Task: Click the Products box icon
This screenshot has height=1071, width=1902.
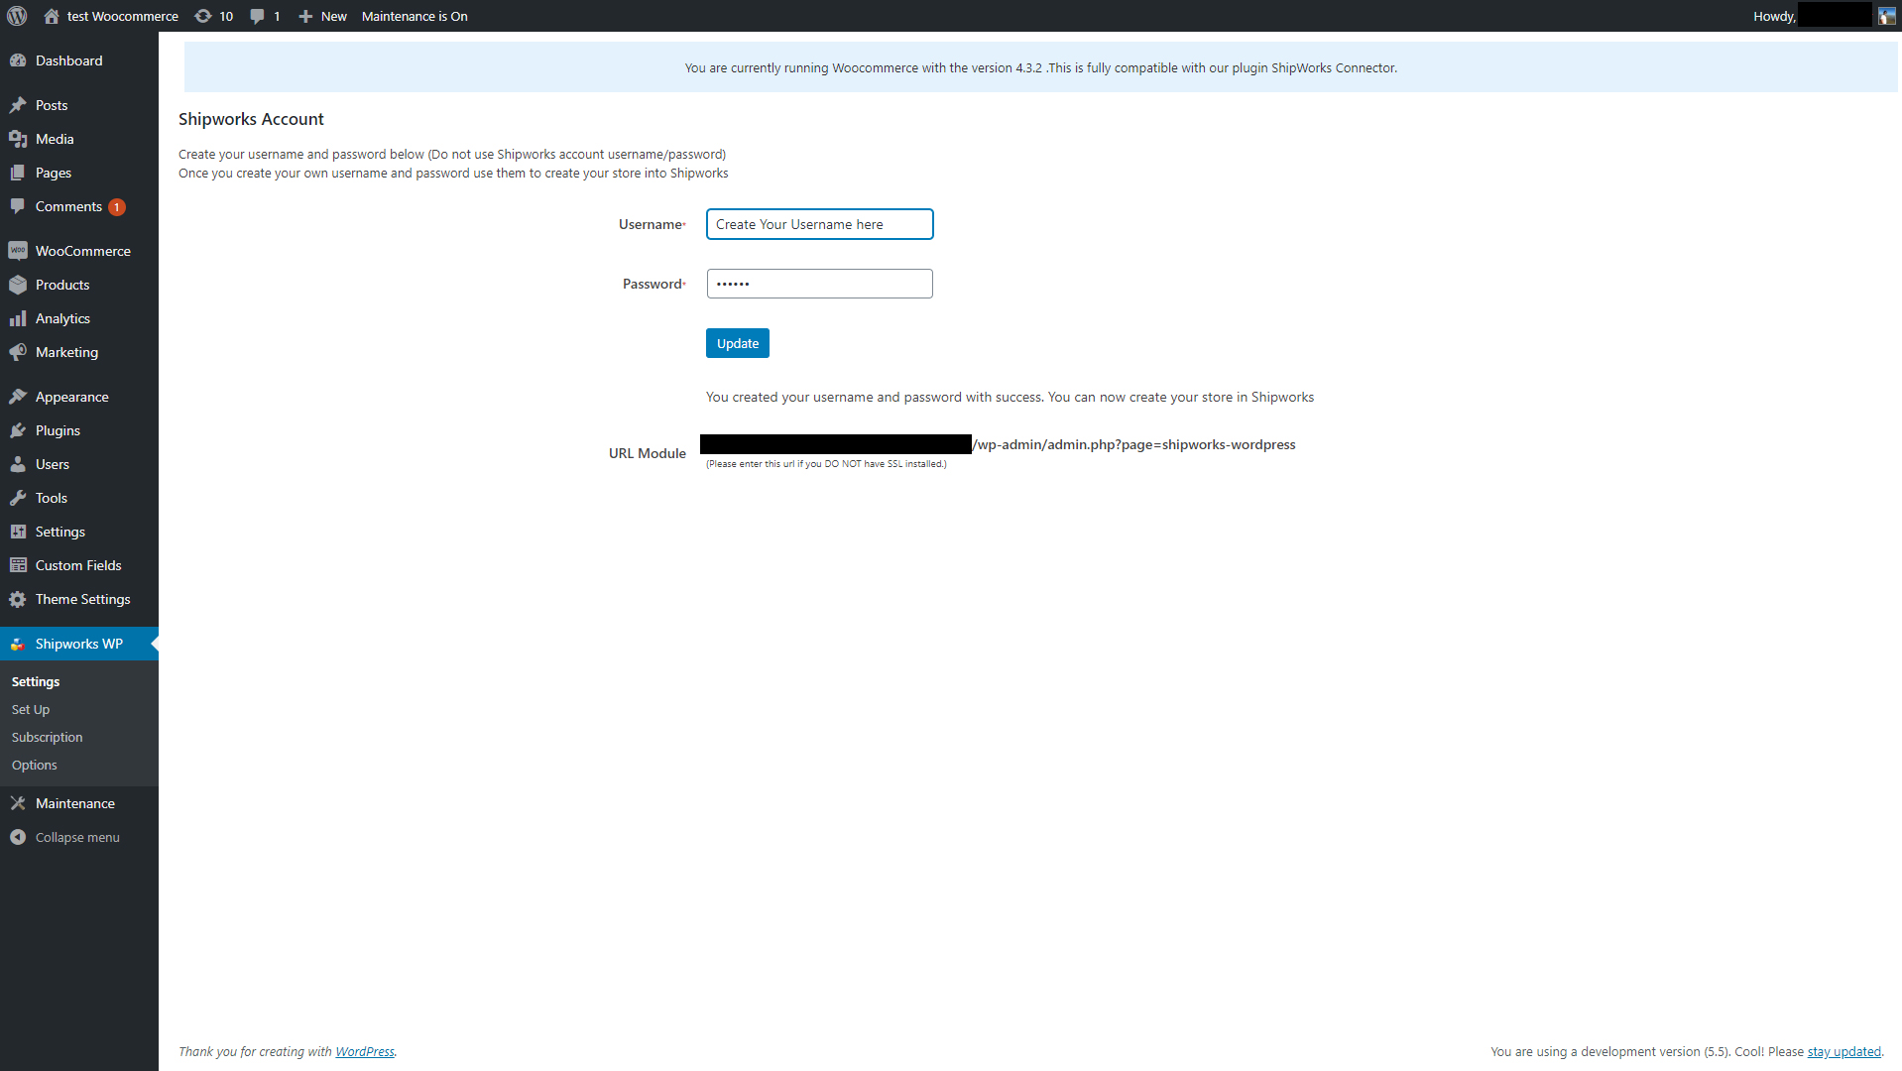Action: coord(18,285)
